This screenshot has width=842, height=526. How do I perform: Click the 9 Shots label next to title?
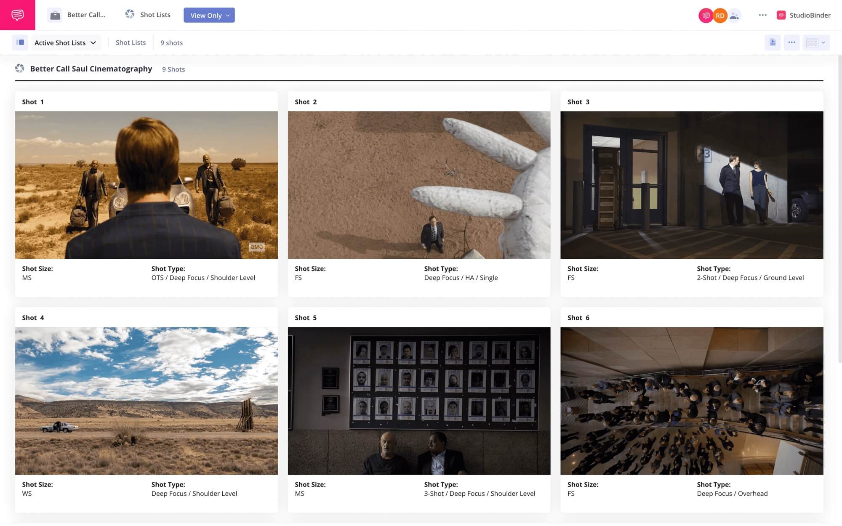(x=173, y=69)
